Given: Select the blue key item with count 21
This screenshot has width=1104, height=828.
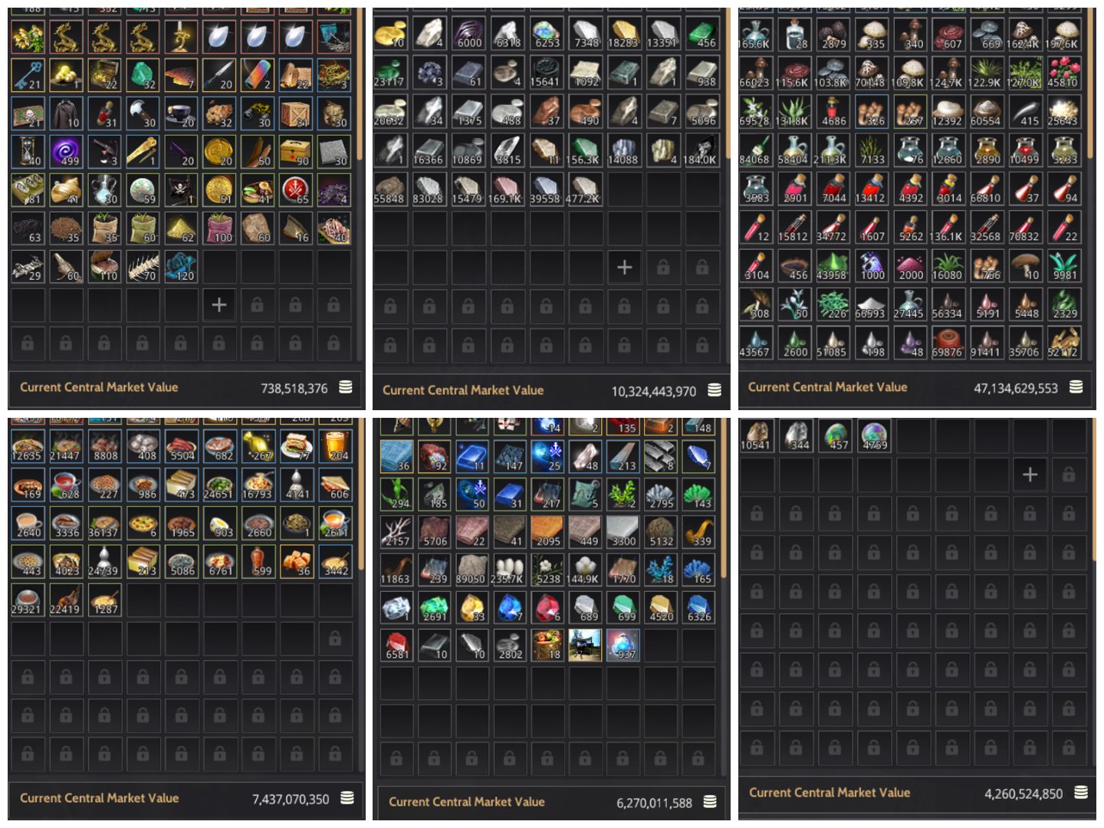Looking at the screenshot, I should point(28,74).
